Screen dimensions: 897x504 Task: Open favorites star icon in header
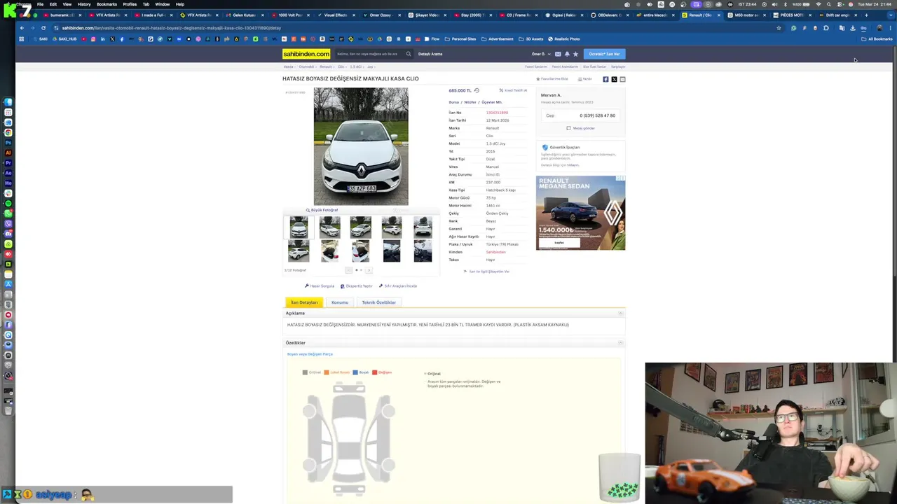[x=575, y=54]
